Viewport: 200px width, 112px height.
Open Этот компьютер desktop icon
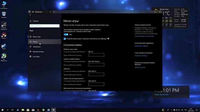4,5
